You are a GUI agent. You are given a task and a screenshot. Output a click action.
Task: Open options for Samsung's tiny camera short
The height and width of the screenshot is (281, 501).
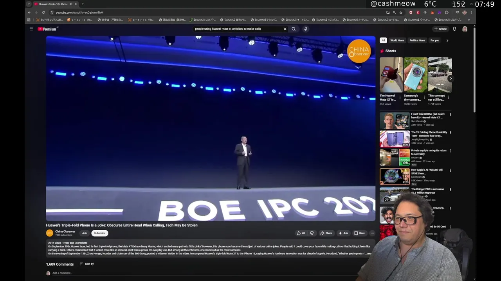[x=424, y=97]
